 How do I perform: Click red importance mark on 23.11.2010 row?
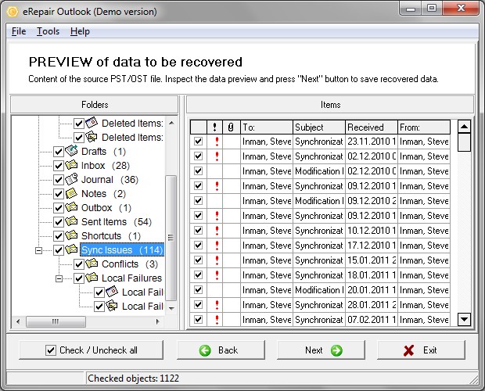(217, 142)
